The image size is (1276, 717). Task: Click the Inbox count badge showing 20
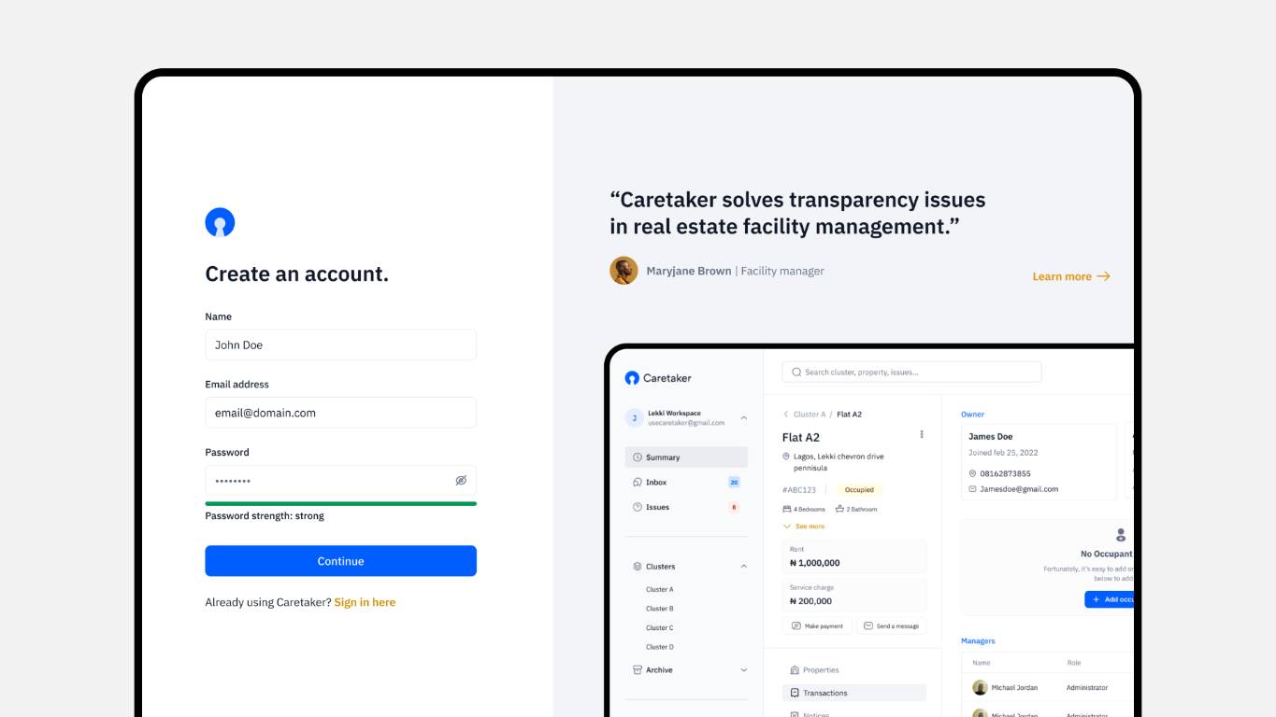734,483
